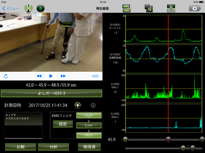Change the ×0.5 playback speed
The height and width of the screenshot is (153, 205).
(x=95, y=76)
